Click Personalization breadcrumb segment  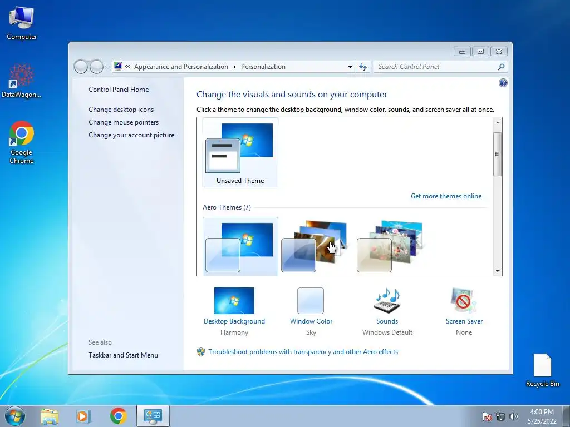point(263,67)
